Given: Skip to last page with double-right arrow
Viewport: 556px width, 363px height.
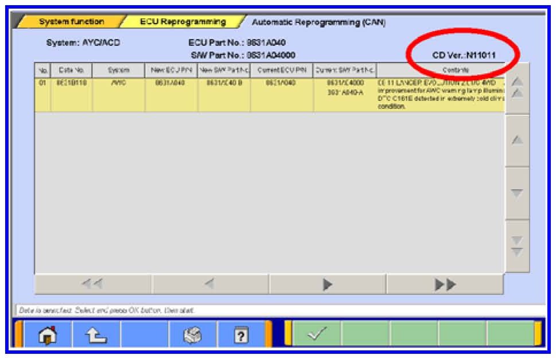Looking at the screenshot, I should coord(445,284).
